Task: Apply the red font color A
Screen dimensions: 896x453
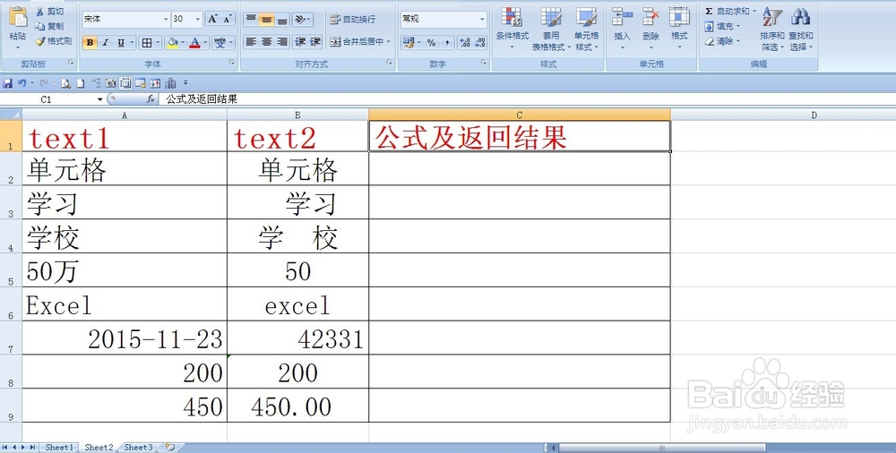Action: 194,42
